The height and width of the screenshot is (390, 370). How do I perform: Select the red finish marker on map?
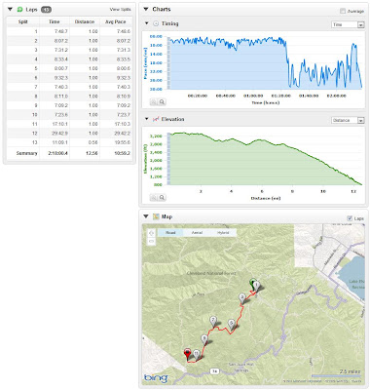(187, 354)
